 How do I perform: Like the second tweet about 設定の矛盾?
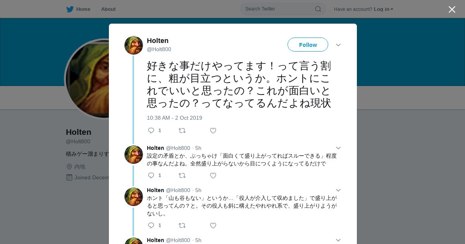tap(213, 175)
